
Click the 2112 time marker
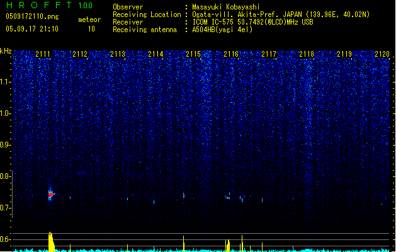pos(80,54)
